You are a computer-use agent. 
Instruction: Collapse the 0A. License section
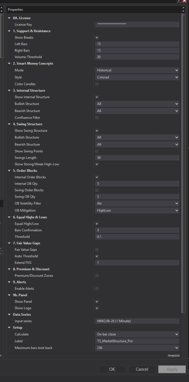9,18
